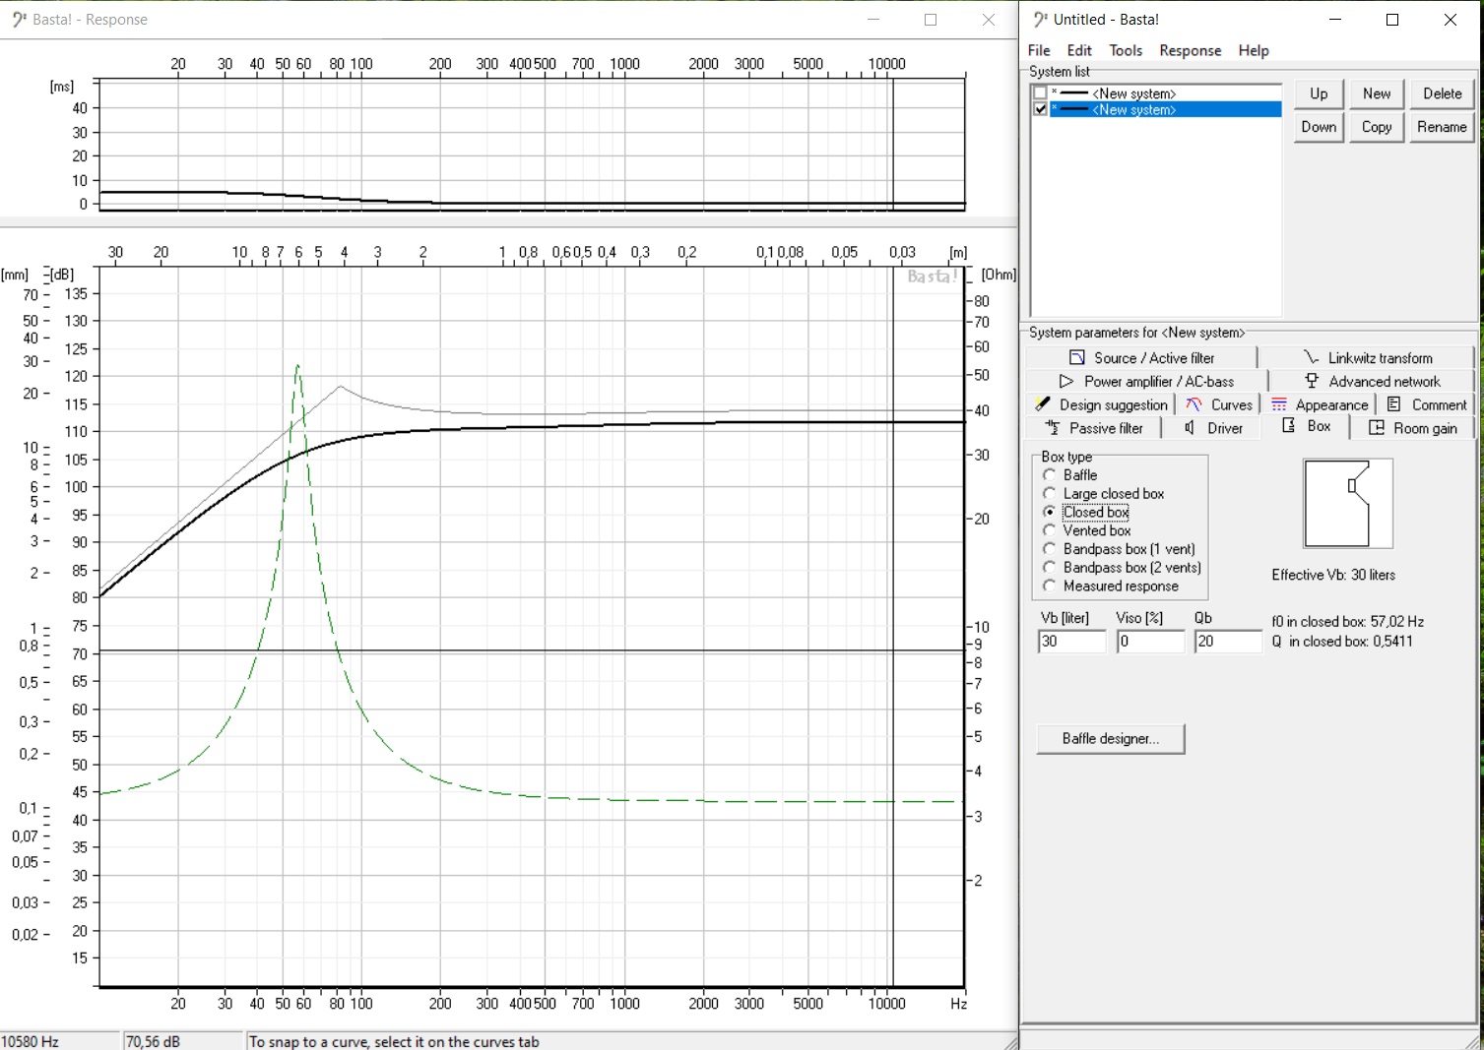Click the Visc [%] input field

pyautogui.click(x=1150, y=642)
